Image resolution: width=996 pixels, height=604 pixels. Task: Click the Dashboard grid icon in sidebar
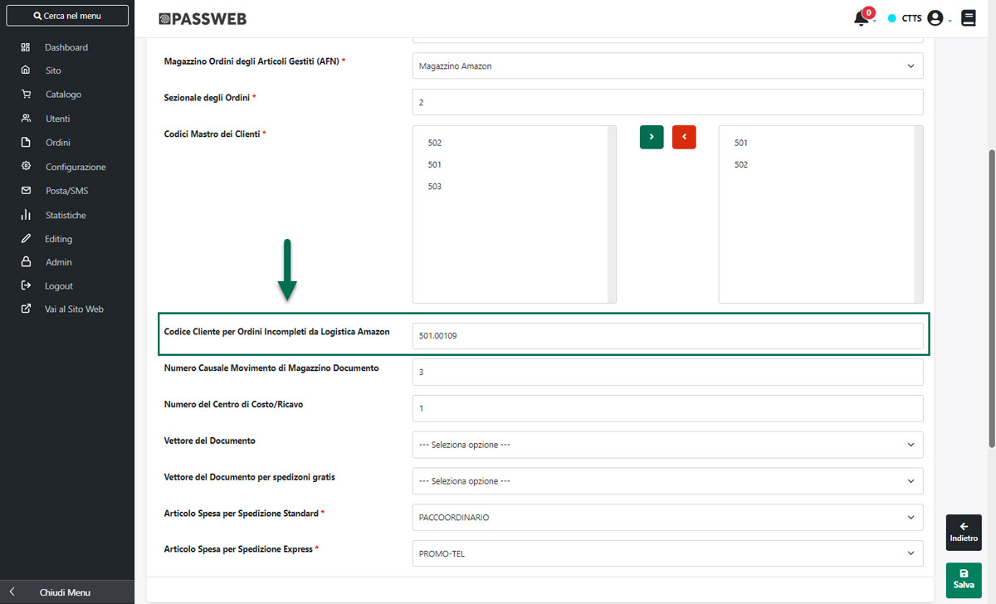26,47
